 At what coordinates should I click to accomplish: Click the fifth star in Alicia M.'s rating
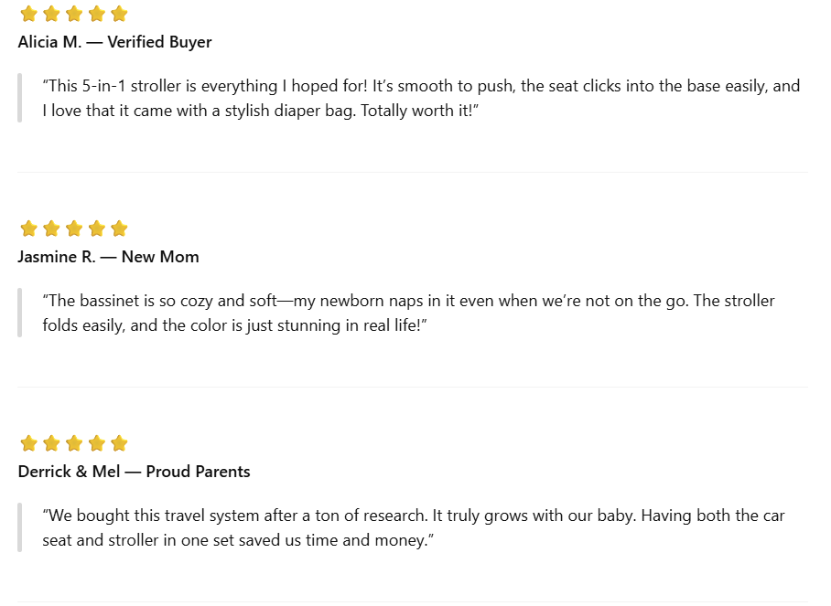[119, 14]
